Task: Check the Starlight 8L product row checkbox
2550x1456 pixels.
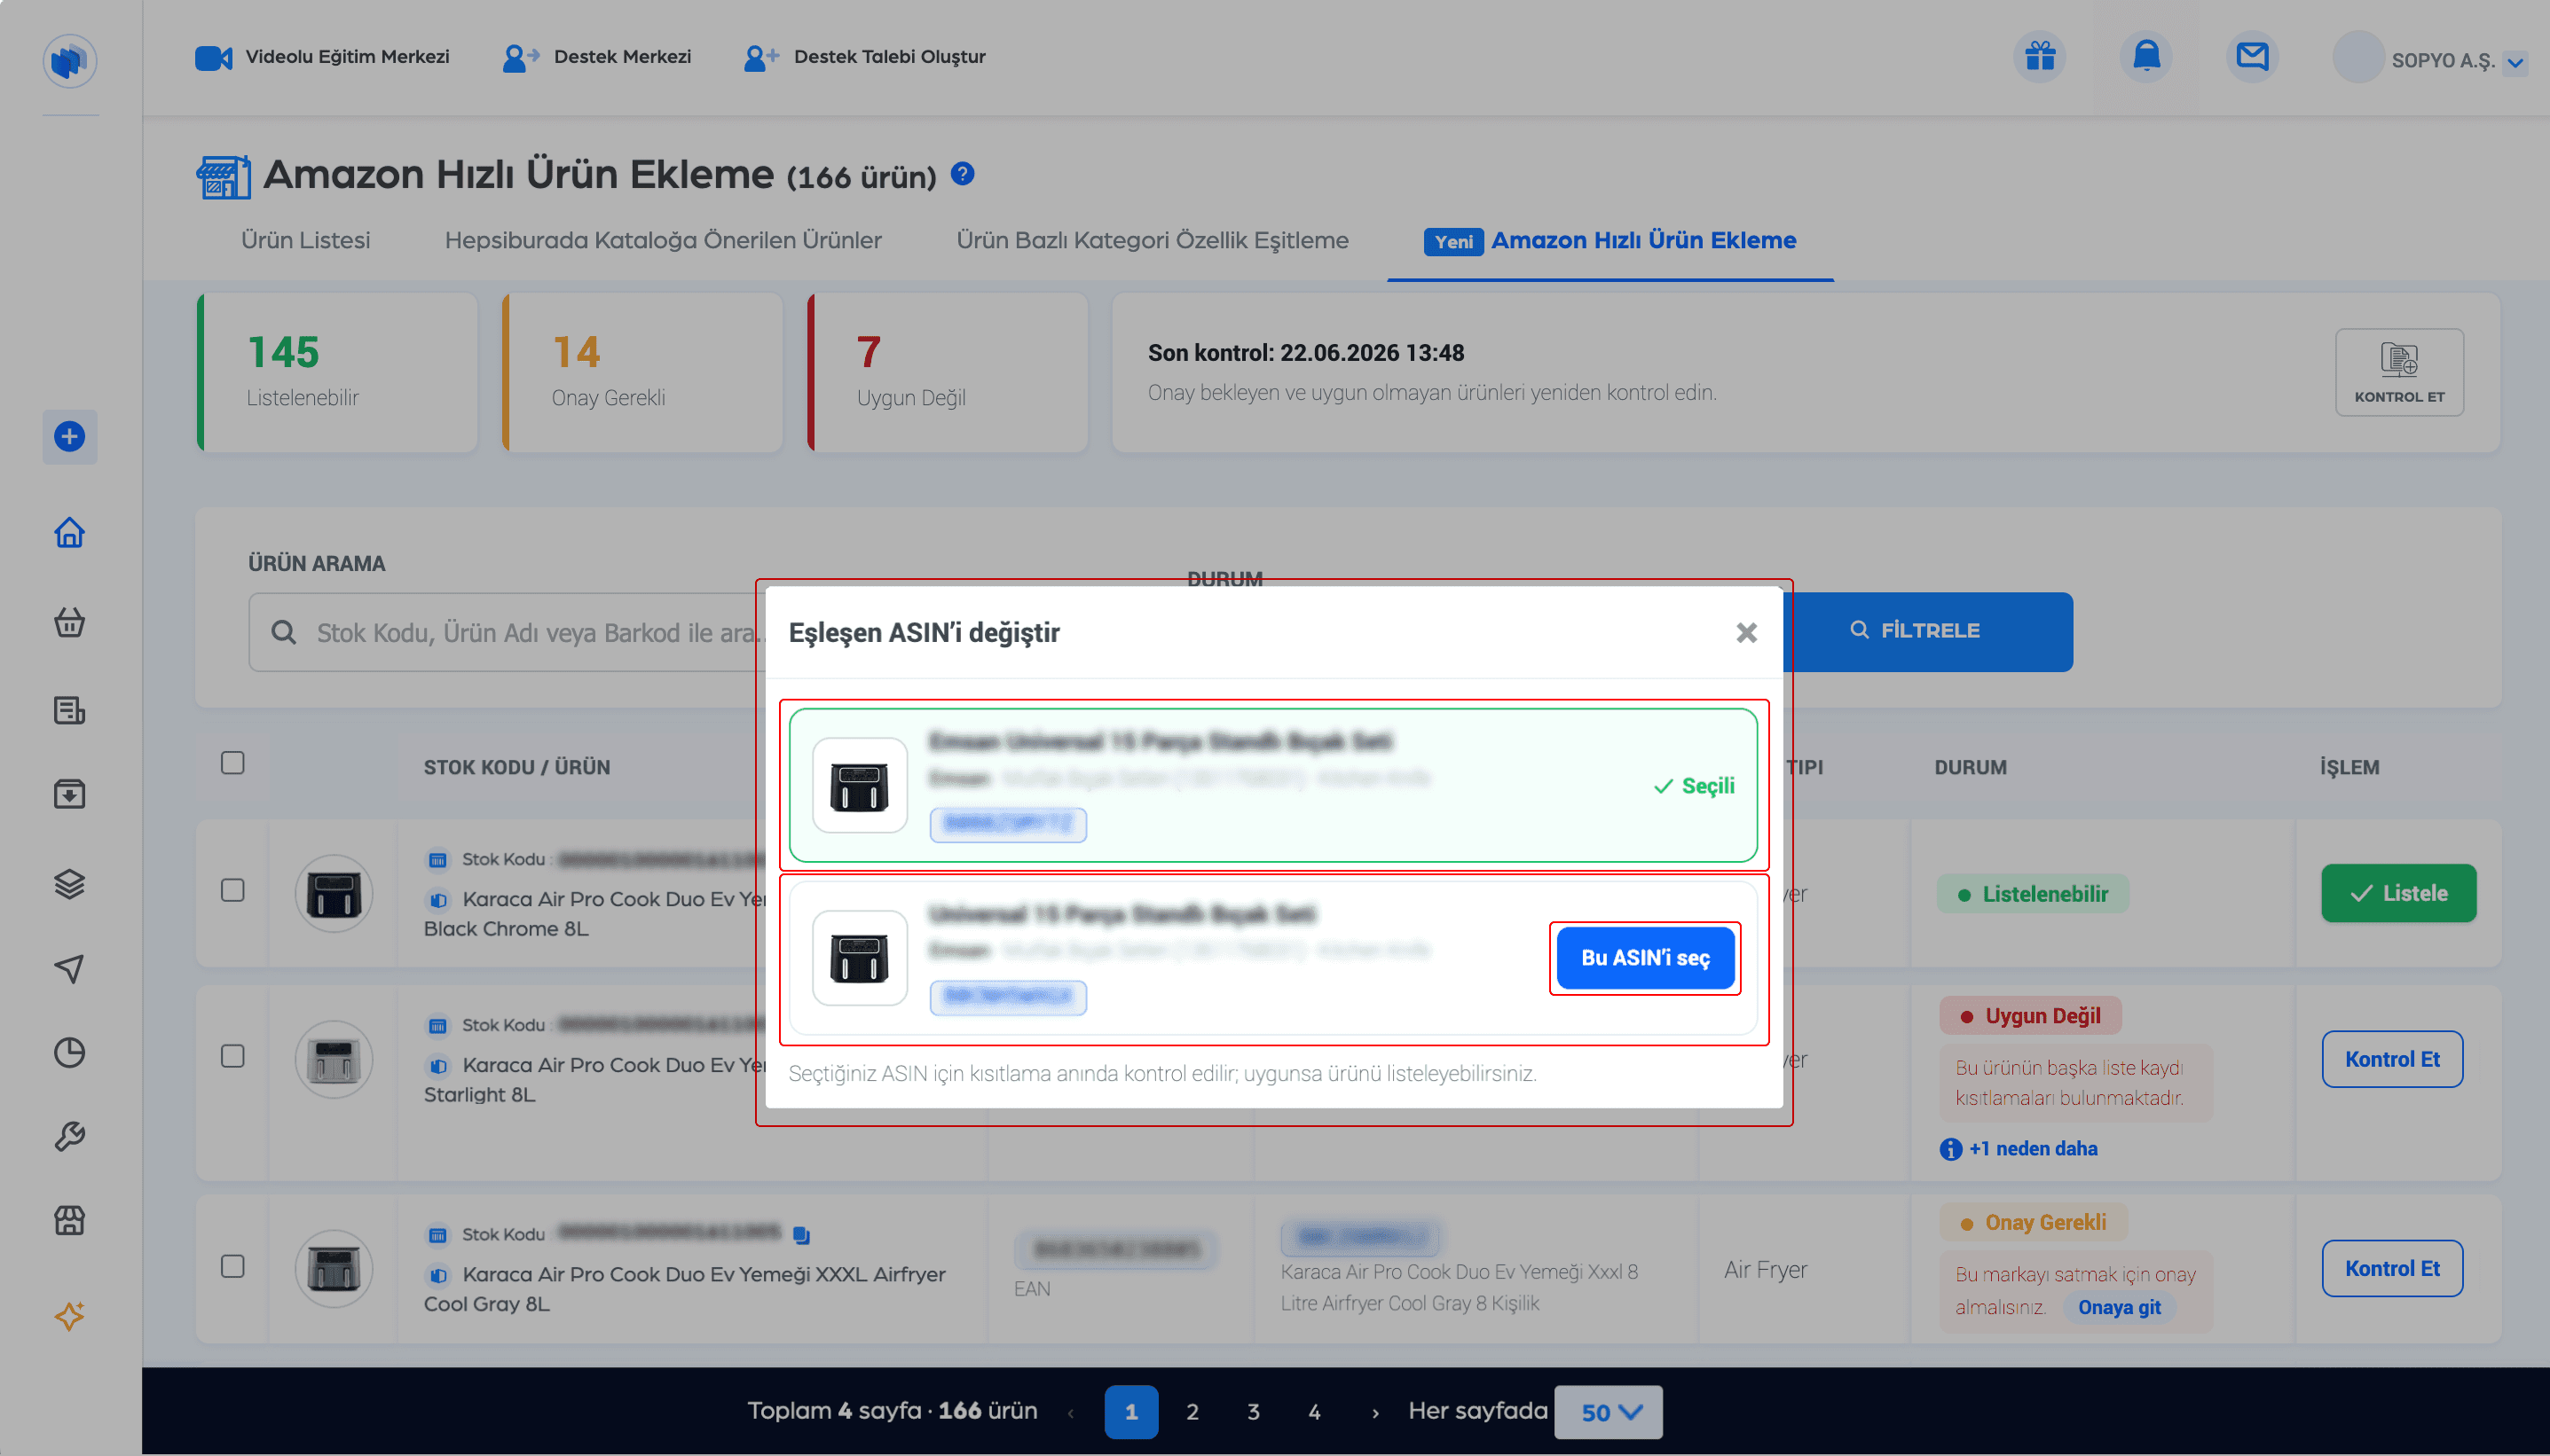Action: tap(233, 1056)
